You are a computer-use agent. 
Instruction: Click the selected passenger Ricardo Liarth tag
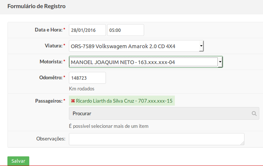122,101
